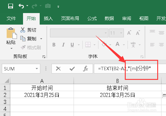Open the name box dropdown arrow

(37, 69)
